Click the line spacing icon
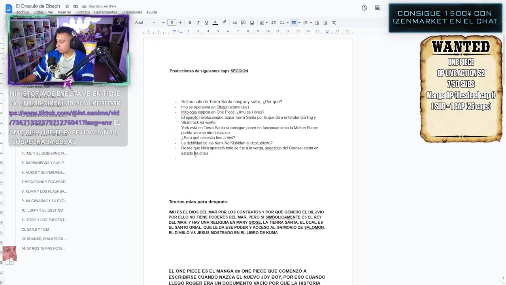The image size is (506, 285). coord(273,23)
